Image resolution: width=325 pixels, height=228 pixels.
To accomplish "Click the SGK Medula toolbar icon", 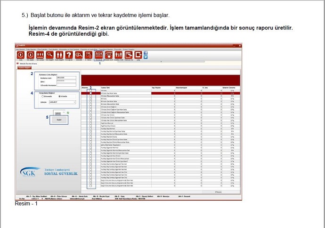I will pyautogui.click(x=99, y=55).
